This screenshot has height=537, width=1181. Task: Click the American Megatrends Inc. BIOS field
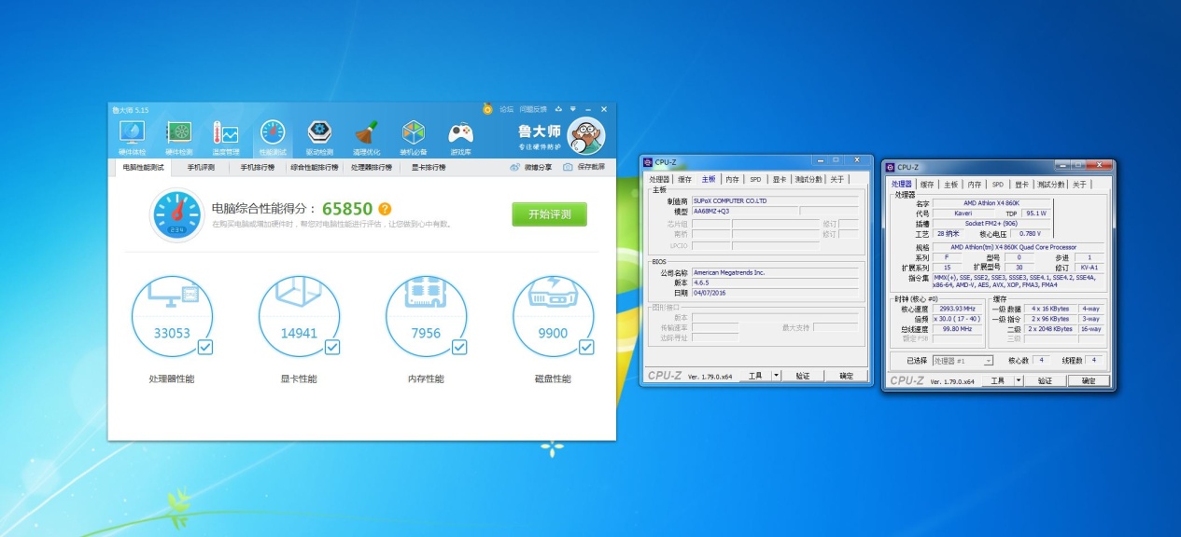click(x=775, y=273)
